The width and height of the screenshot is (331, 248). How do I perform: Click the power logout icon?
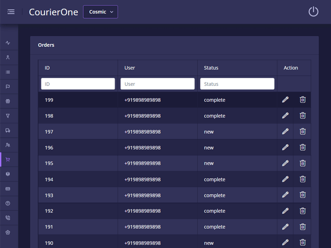pos(313,12)
